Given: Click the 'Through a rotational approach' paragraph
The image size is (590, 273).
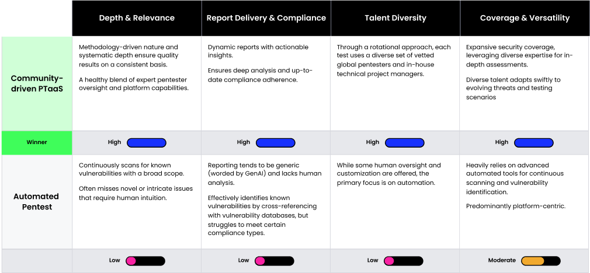Looking at the screenshot, I should pyautogui.click(x=393, y=60).
